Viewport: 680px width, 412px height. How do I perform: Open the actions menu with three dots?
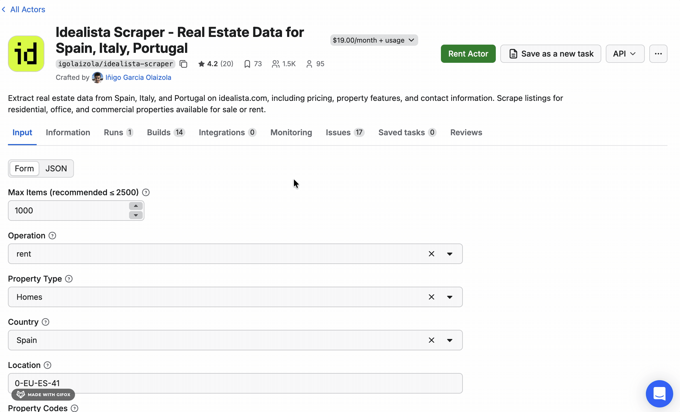pyautogui.click(x=658, y=54)
